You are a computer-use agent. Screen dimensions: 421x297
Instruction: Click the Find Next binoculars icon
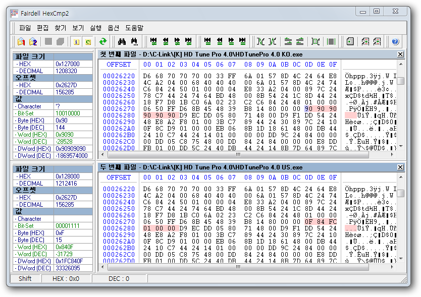coord(134,42)
